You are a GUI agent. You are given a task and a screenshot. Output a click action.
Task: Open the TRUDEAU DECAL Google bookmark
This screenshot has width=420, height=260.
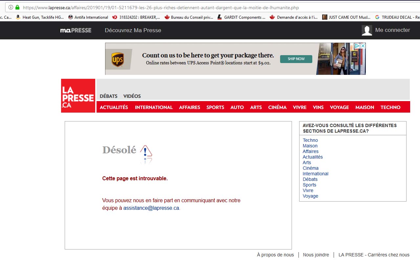point(397,17)
